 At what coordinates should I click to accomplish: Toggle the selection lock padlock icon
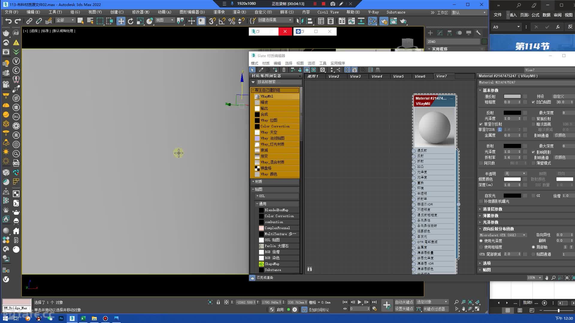coord(218,302)
